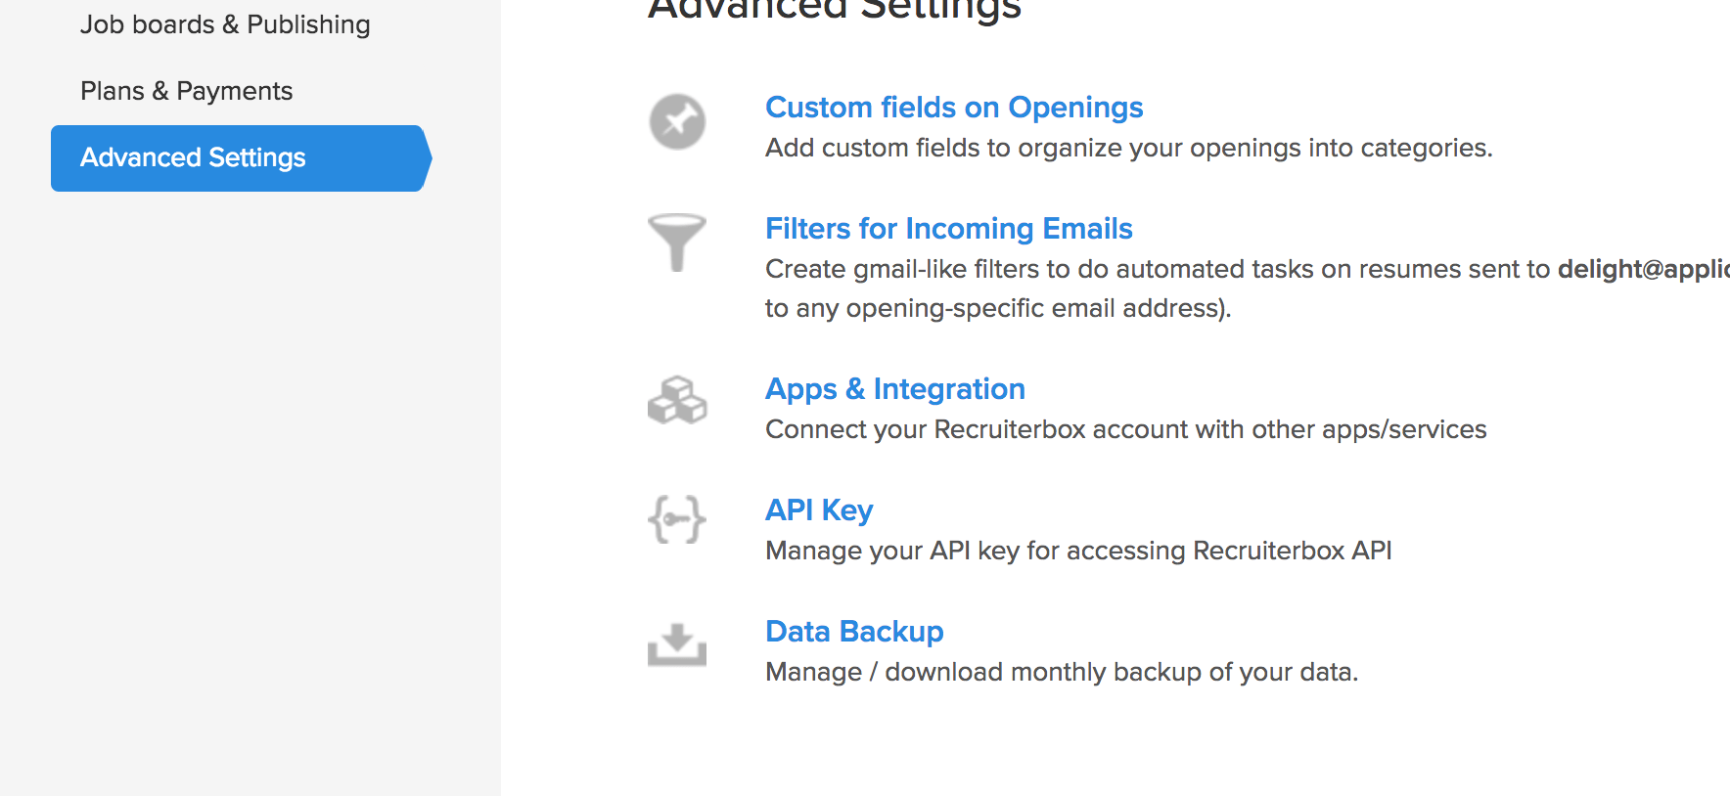1730x796 pixels.
Task: Click 'to any opening-specific email address' text
Action: point(998,308)
